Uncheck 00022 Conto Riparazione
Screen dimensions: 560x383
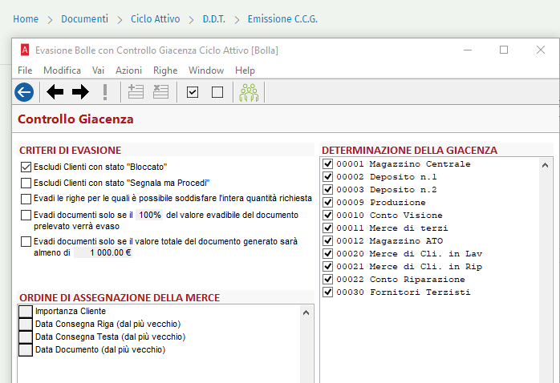point(327,279)
